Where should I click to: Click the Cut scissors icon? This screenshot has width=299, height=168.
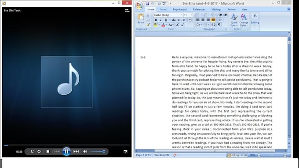pyautogui.click(x=148, y=15)
